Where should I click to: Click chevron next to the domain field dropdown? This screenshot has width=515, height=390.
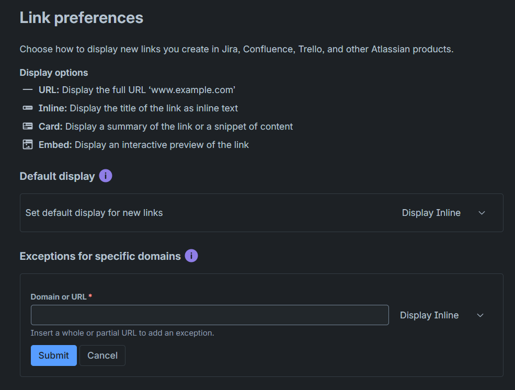click(480, 315)
